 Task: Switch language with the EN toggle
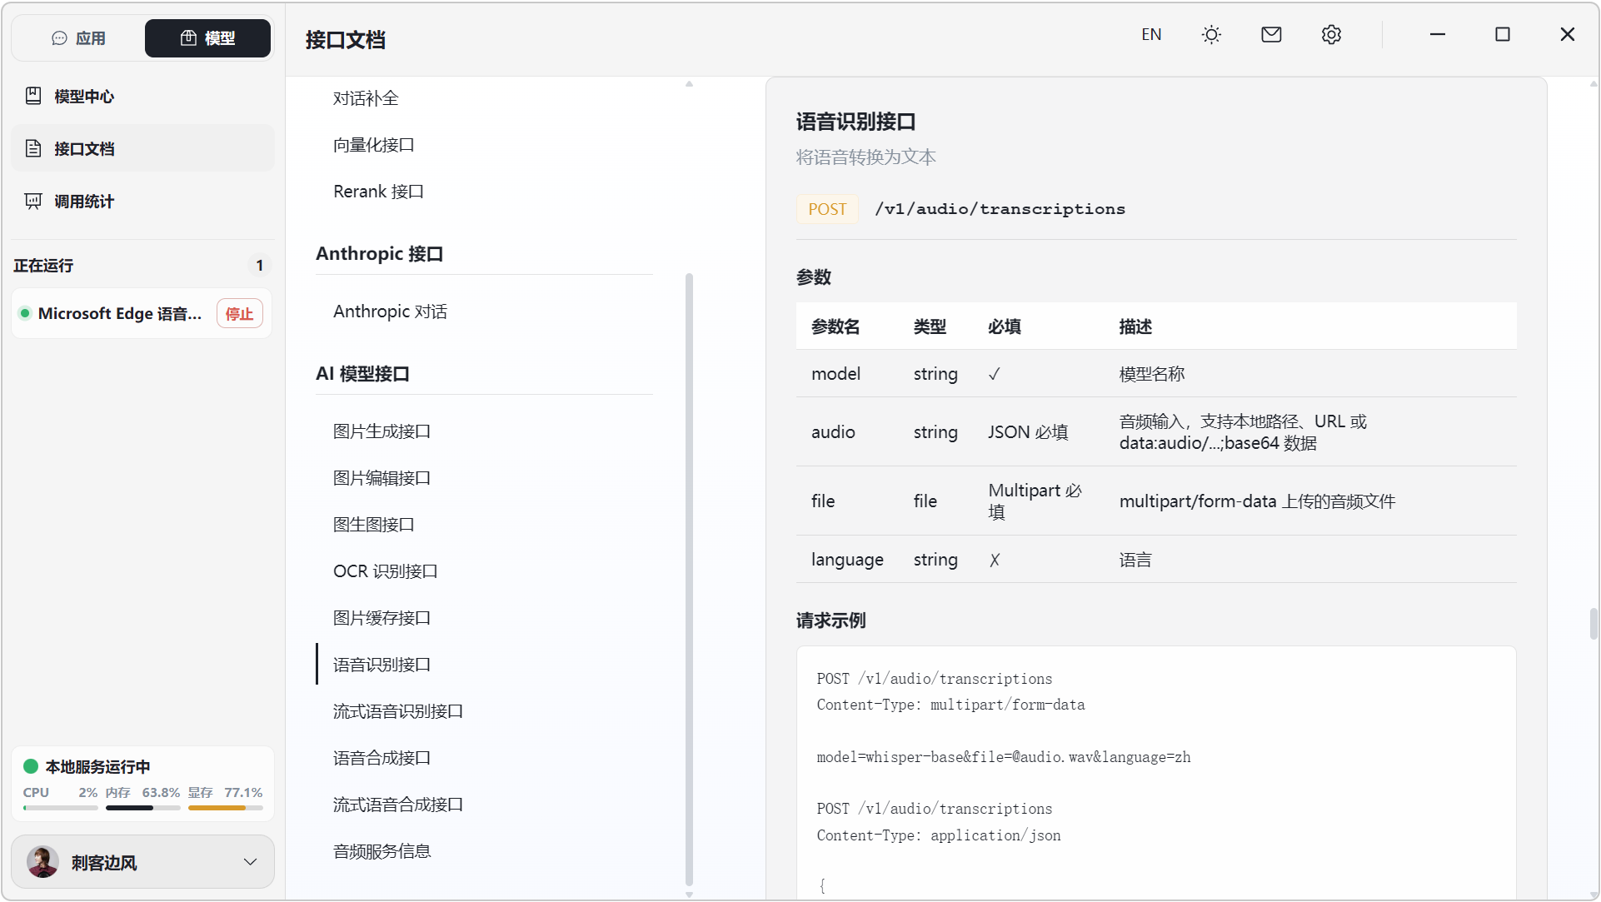(x=1151, y=35)
